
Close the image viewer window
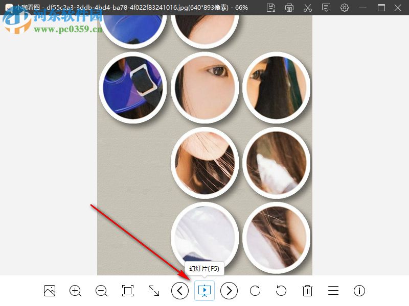click(398, 8)
